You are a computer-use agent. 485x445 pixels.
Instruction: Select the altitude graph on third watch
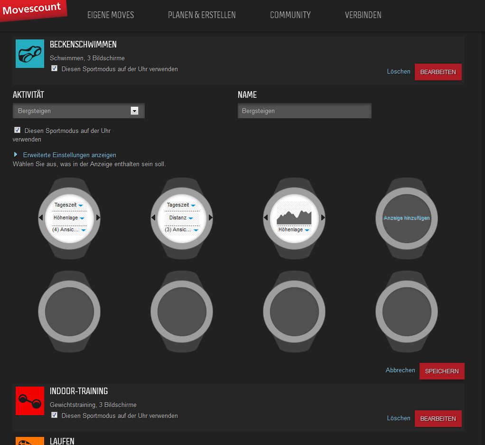tap(294, 215)
